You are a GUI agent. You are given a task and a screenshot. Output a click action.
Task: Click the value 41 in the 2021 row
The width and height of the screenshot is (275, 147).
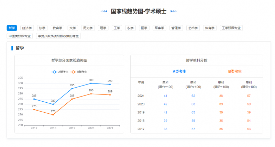coord(165,96)
